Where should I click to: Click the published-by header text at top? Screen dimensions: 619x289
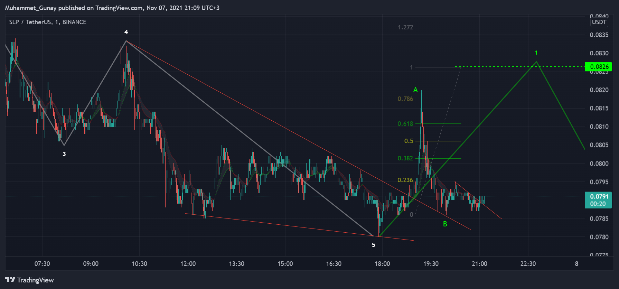click(112, 8)
